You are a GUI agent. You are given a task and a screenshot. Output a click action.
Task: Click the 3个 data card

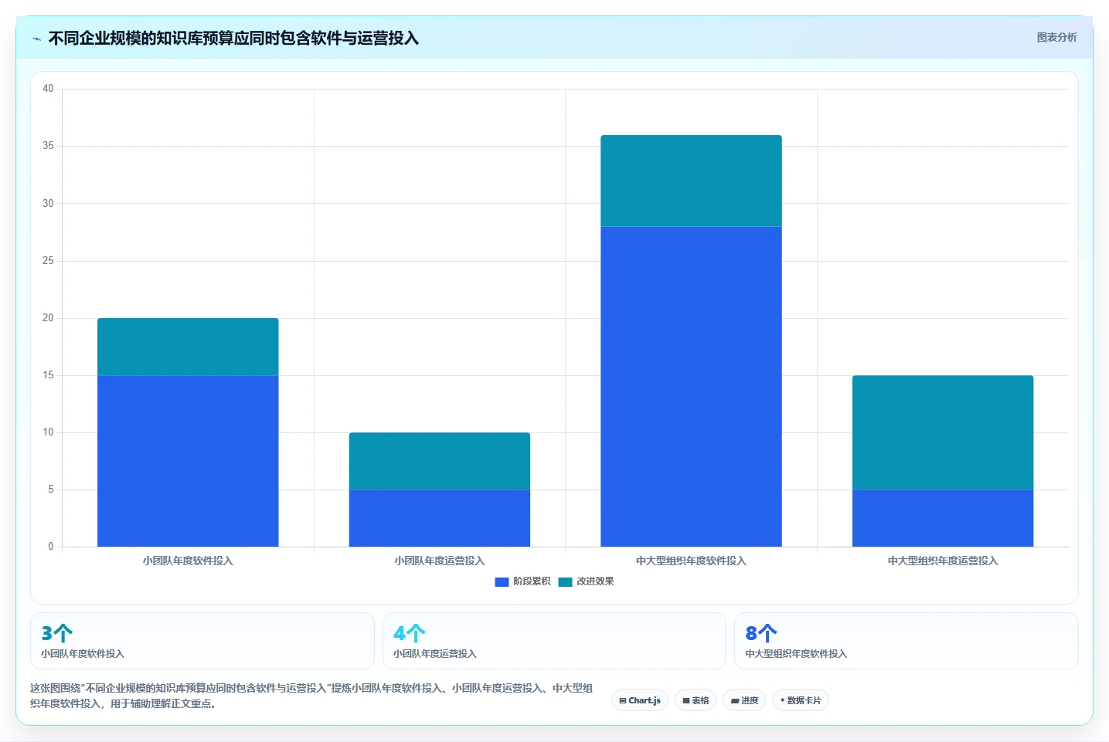(202, 641)
